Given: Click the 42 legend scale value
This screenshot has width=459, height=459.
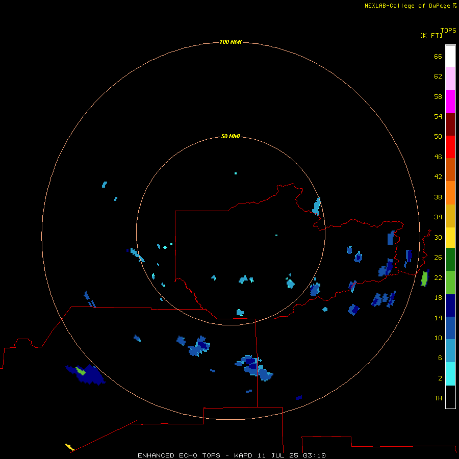Looking at the screenshot, I should (x=438, y=176).
